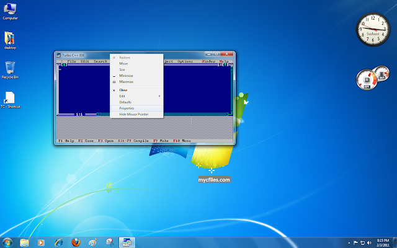
Task: Choose Minimize from the context menu
Action: 136,76
